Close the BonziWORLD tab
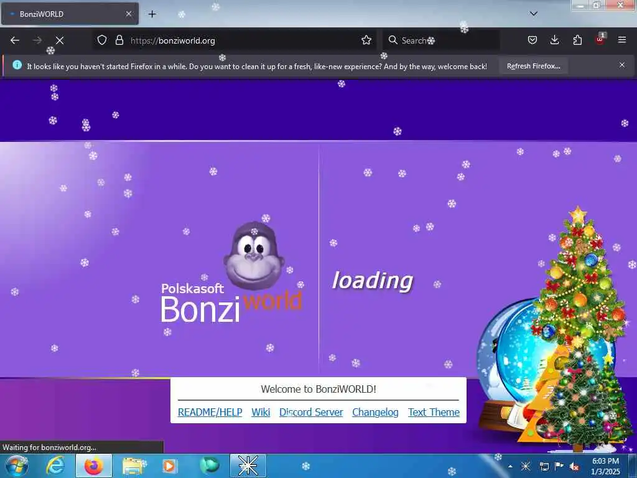Viewport: 637px width, 478px height. click(x=128, y=14)
